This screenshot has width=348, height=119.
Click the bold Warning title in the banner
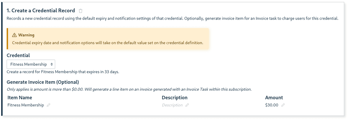click(x=26, y=35)
